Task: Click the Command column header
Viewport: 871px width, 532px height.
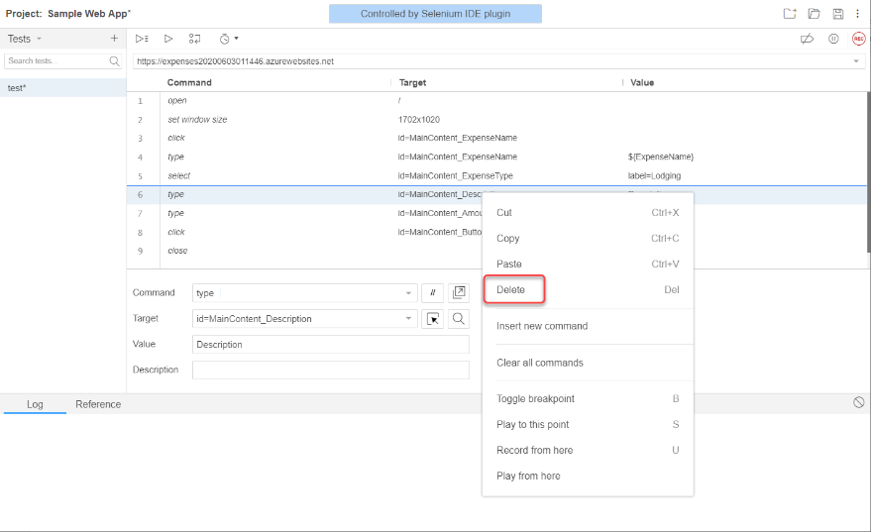Action: point(189,82)
